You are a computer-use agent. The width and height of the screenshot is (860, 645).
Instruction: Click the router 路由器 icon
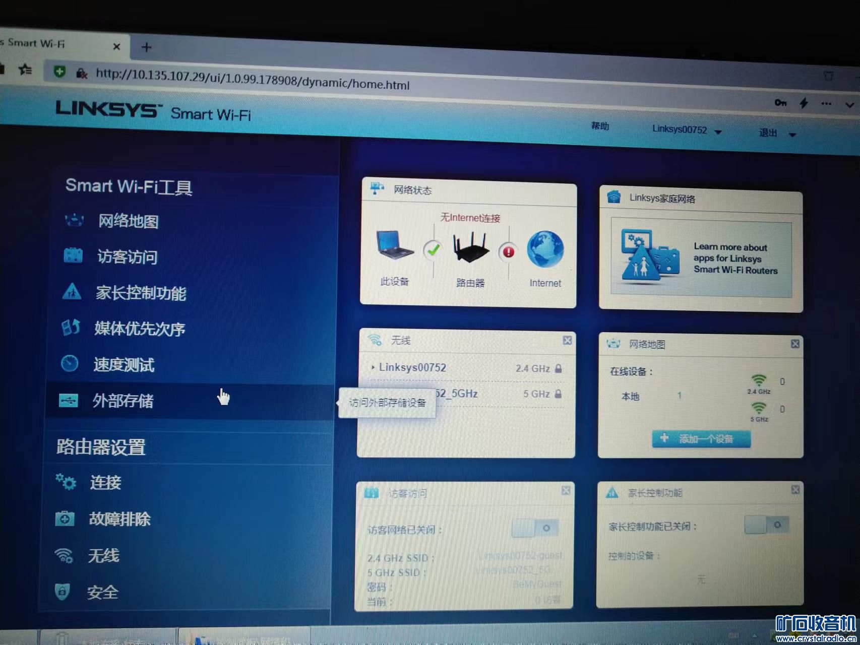tap(470, 247)
